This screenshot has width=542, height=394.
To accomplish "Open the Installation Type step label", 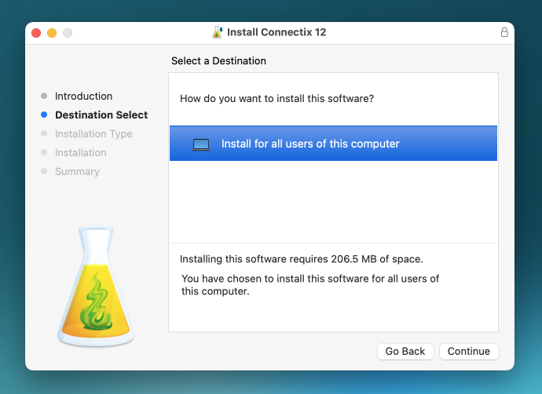I will click(93, 134).
